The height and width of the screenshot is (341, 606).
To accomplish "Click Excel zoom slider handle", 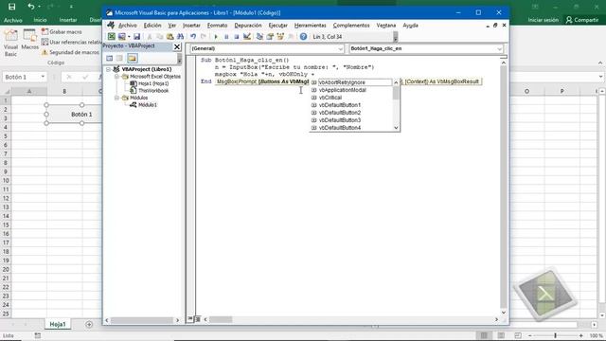I will 555,335.
